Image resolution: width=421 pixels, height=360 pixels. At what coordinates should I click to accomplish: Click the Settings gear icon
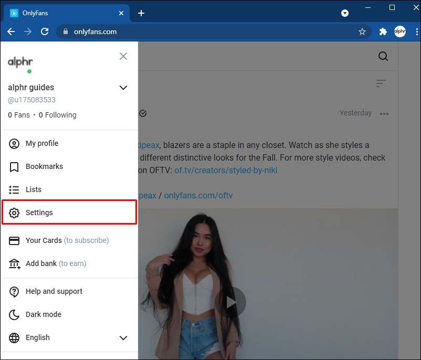pyautogui.click(x=14, y=213)
